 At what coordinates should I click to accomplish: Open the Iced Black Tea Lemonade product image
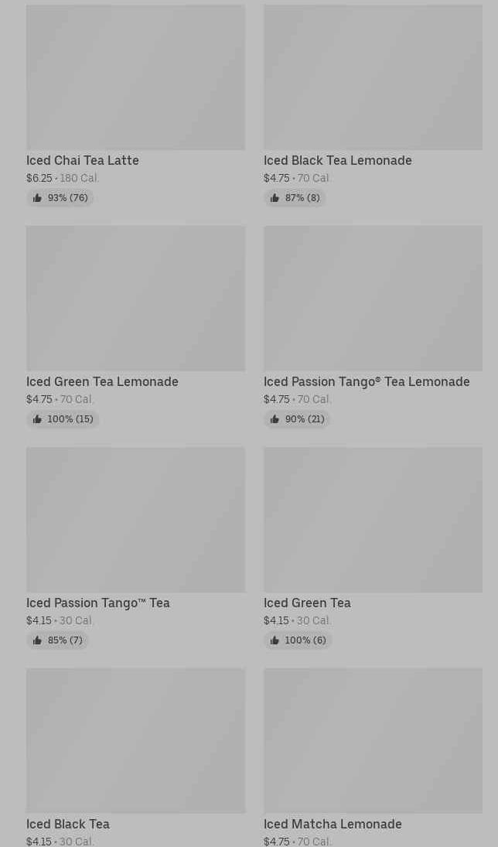373,77
